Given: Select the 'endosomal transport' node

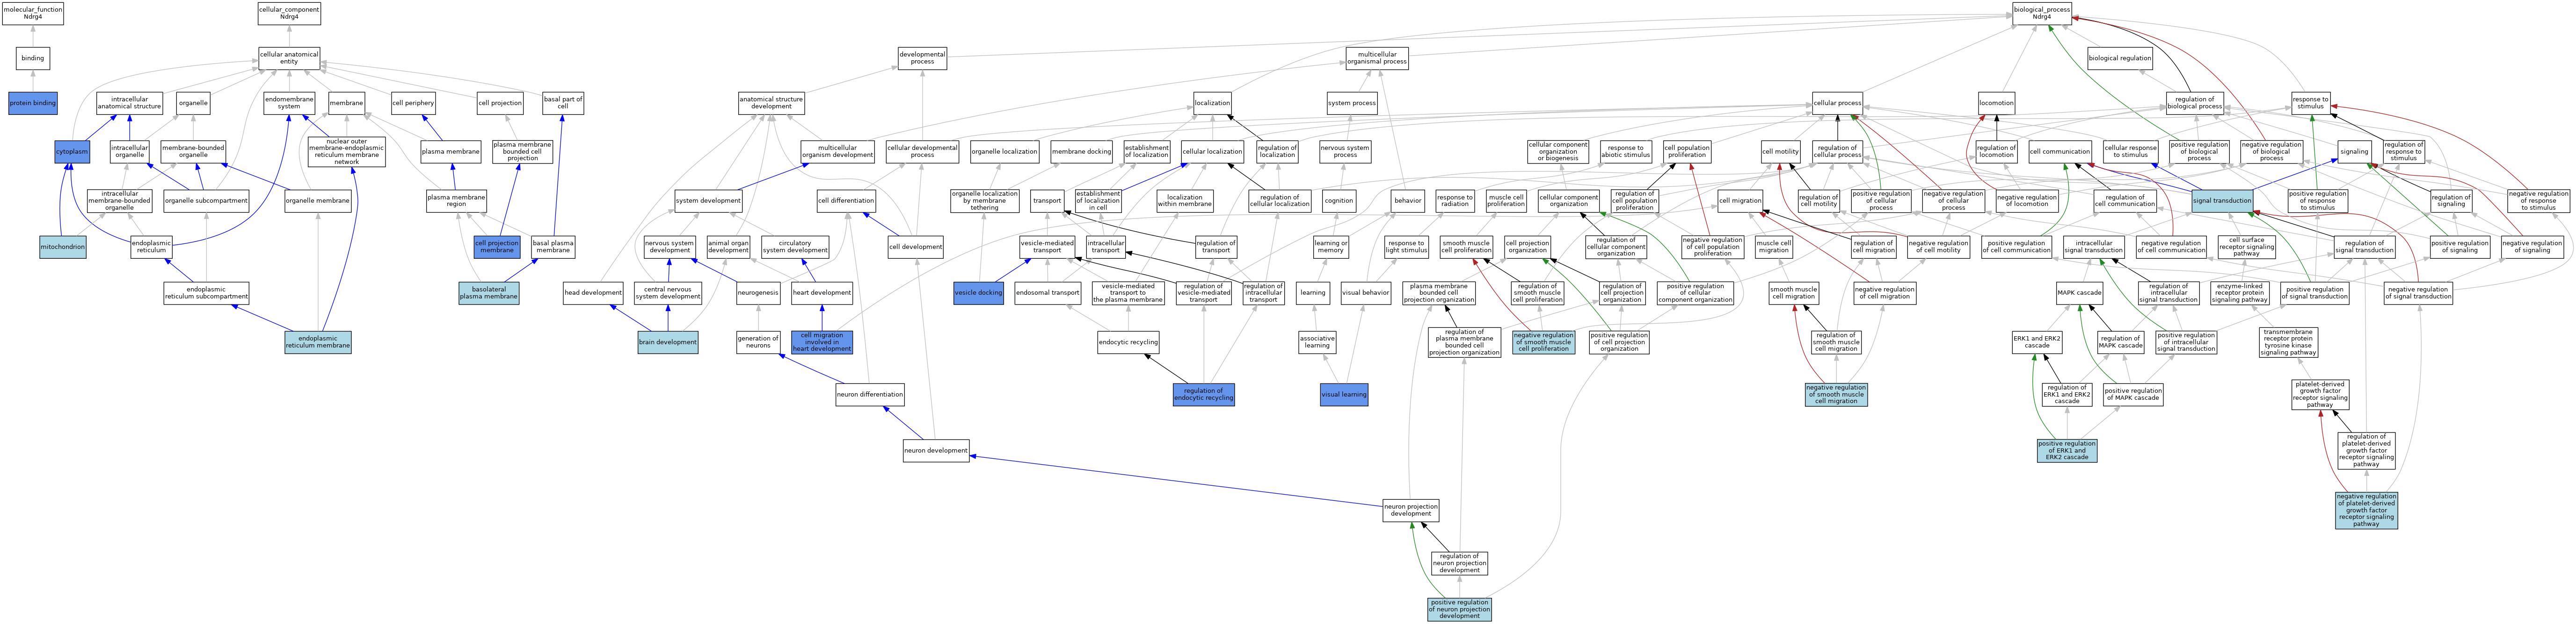Looking at the screenshot, I should [x=1048, y=292].
